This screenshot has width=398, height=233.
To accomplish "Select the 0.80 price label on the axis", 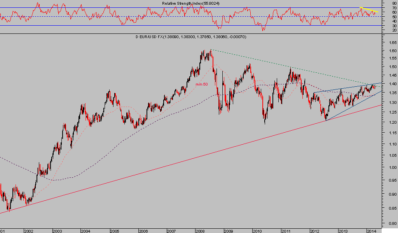I will tap(392, 224).
